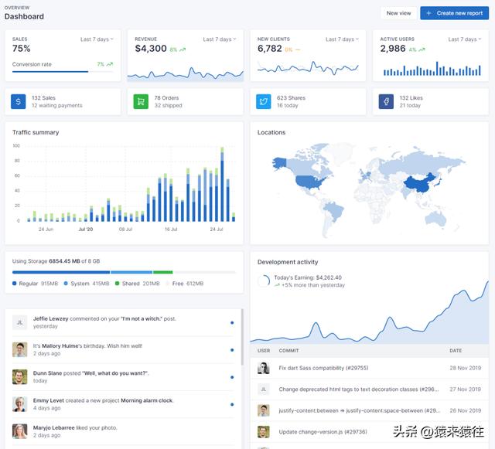Viewport: 495px width, 449px height.
Task: Click Dunn Slane's avatar picture
Action: pyautogui.click(x=19, y=376)
